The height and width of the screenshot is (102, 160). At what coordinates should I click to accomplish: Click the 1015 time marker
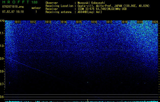tap(79, 22)
